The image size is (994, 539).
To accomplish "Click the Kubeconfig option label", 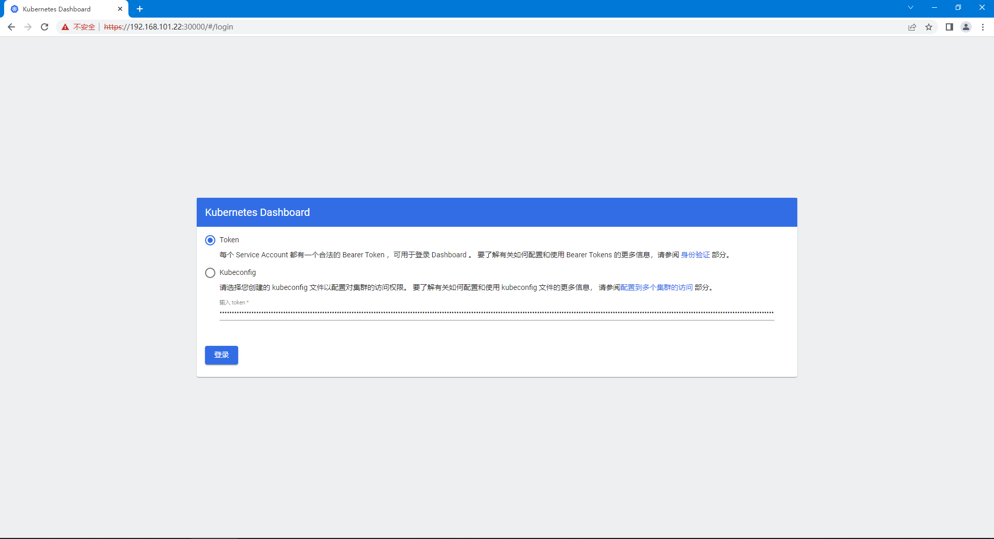I will (x=238, y=272).
